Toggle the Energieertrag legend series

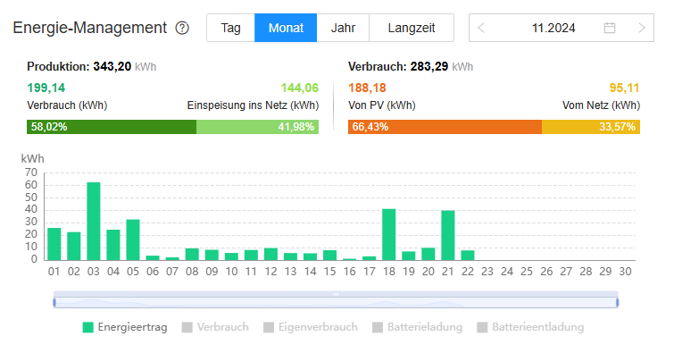point(125,327)
